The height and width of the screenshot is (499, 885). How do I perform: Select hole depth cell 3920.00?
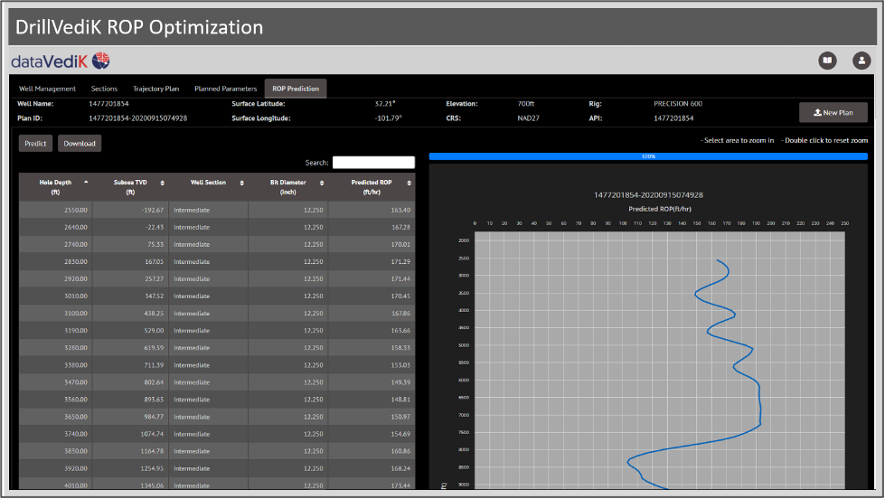56,468
